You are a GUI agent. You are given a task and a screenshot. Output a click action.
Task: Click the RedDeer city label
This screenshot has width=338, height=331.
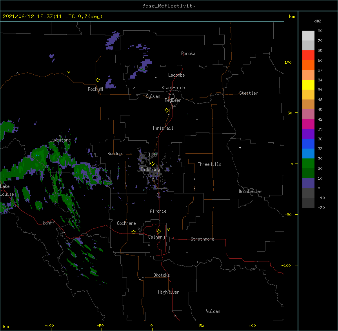pos(173,100)
